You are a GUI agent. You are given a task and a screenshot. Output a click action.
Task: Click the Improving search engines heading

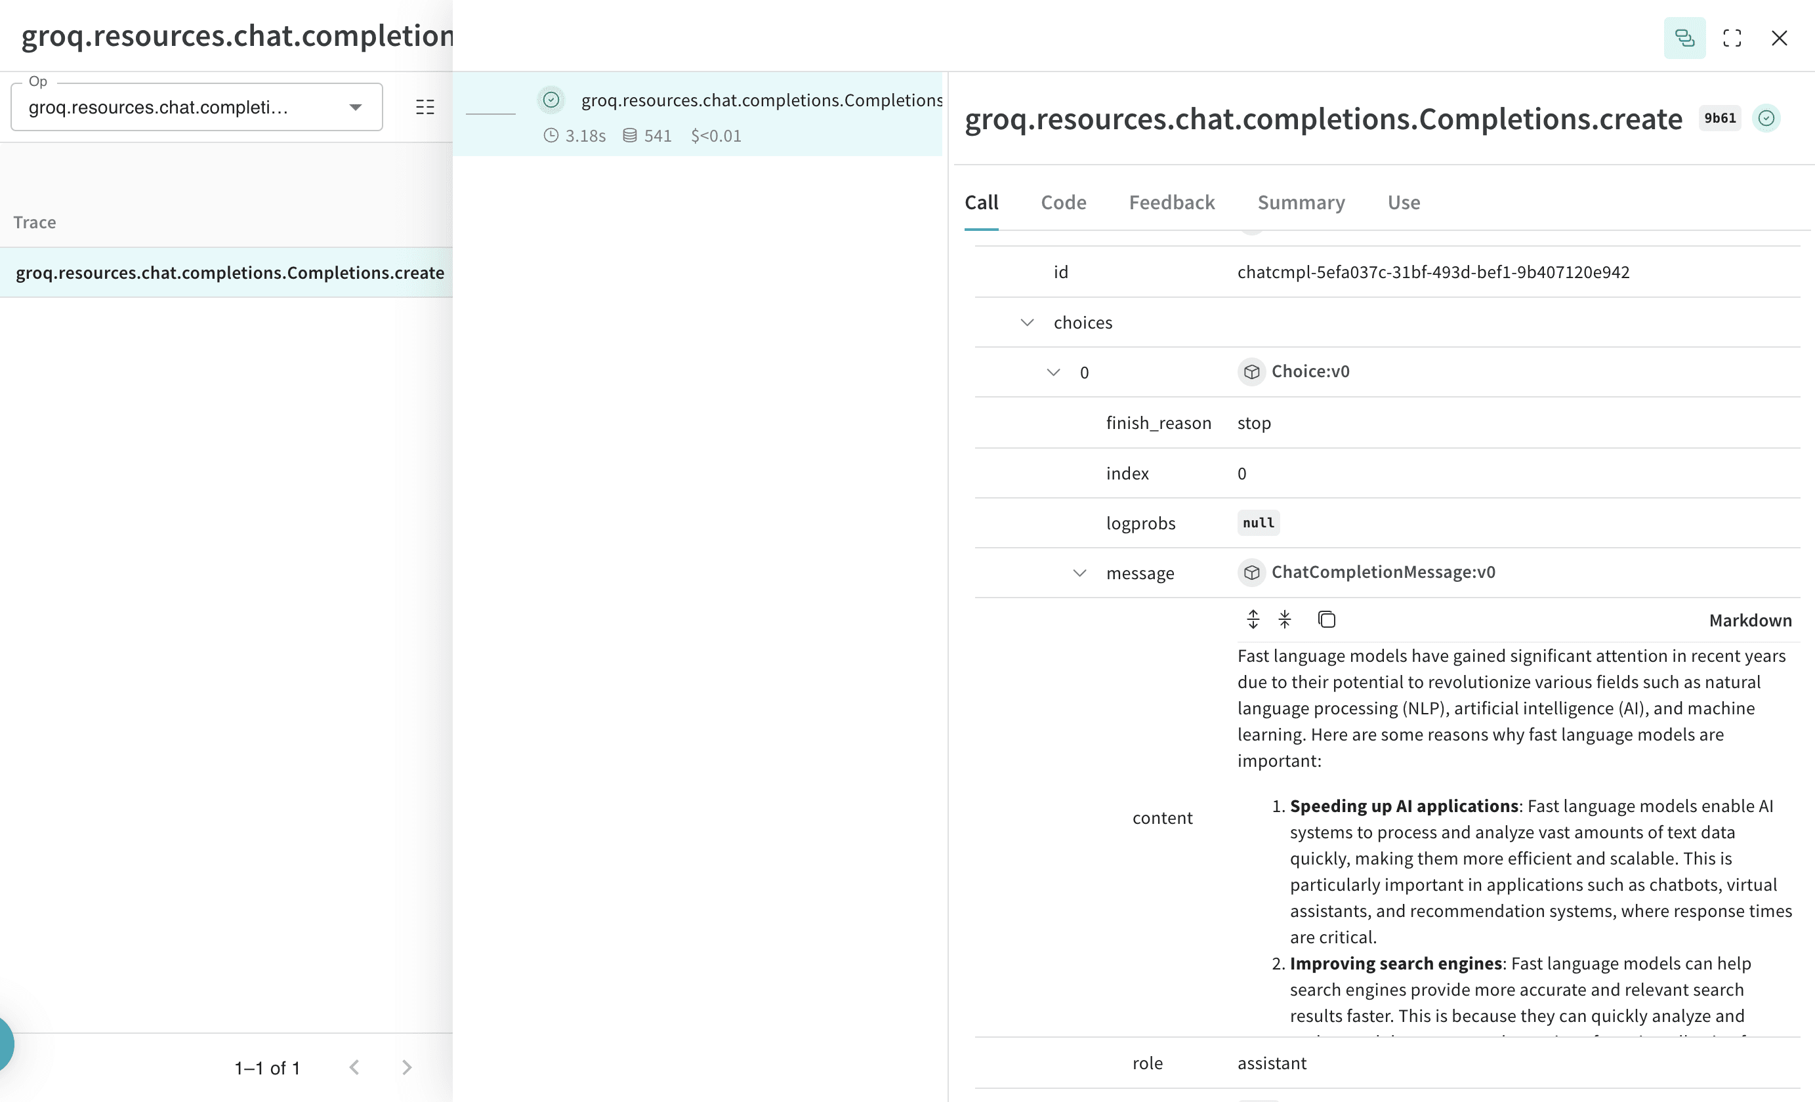[1396, 964]
